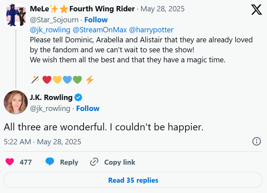Open the tweet info circle icon
Image resolution: width=267 pixels, height=193 pixels.
click(x=256, y=141)
